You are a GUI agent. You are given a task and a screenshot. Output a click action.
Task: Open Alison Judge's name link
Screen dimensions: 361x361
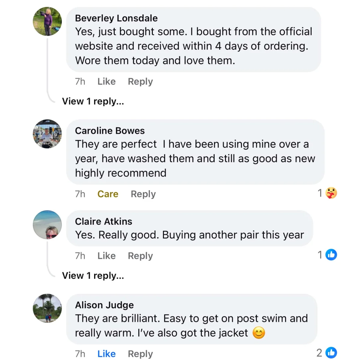tap(104, 305)
